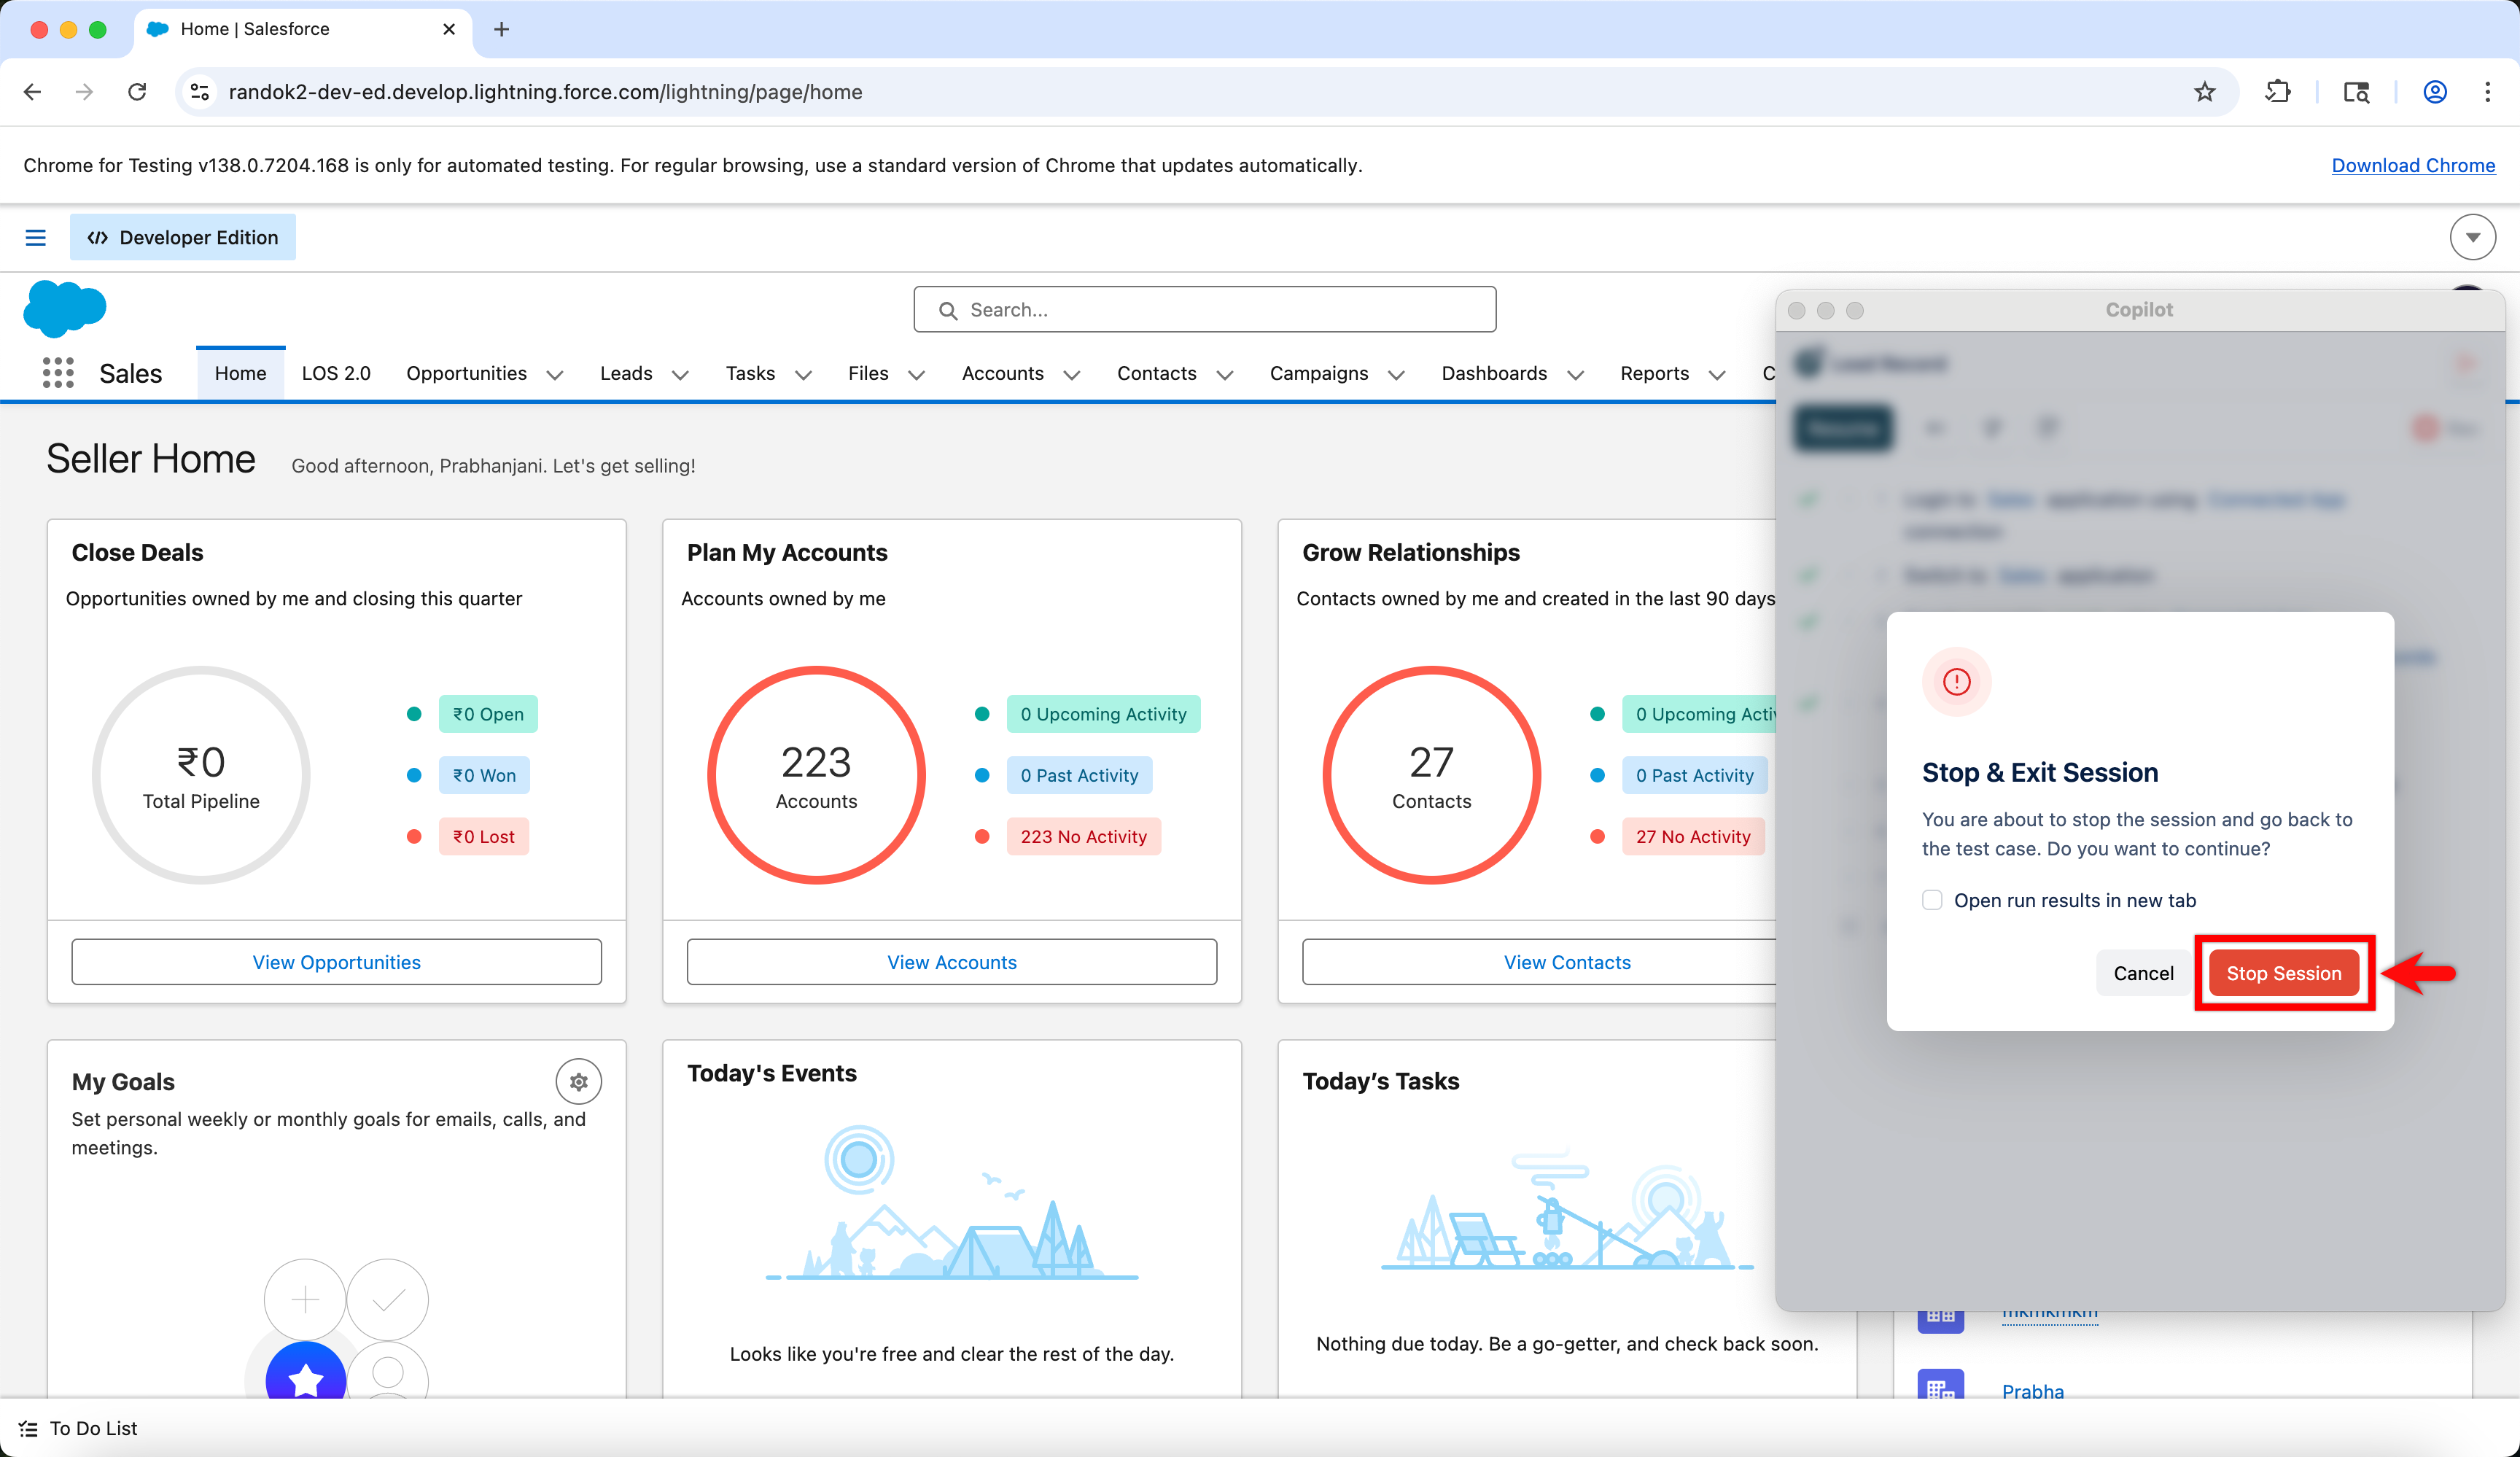This screenshot has height=1457, width=2520.
Task: Click 0 Past Activity in Plan My Accounts
Action: [1079, 775]
